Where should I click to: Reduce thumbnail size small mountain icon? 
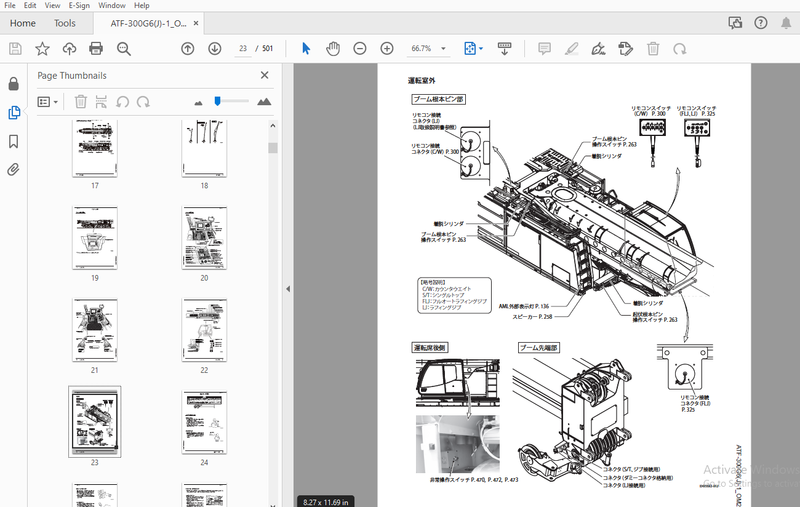198,103
